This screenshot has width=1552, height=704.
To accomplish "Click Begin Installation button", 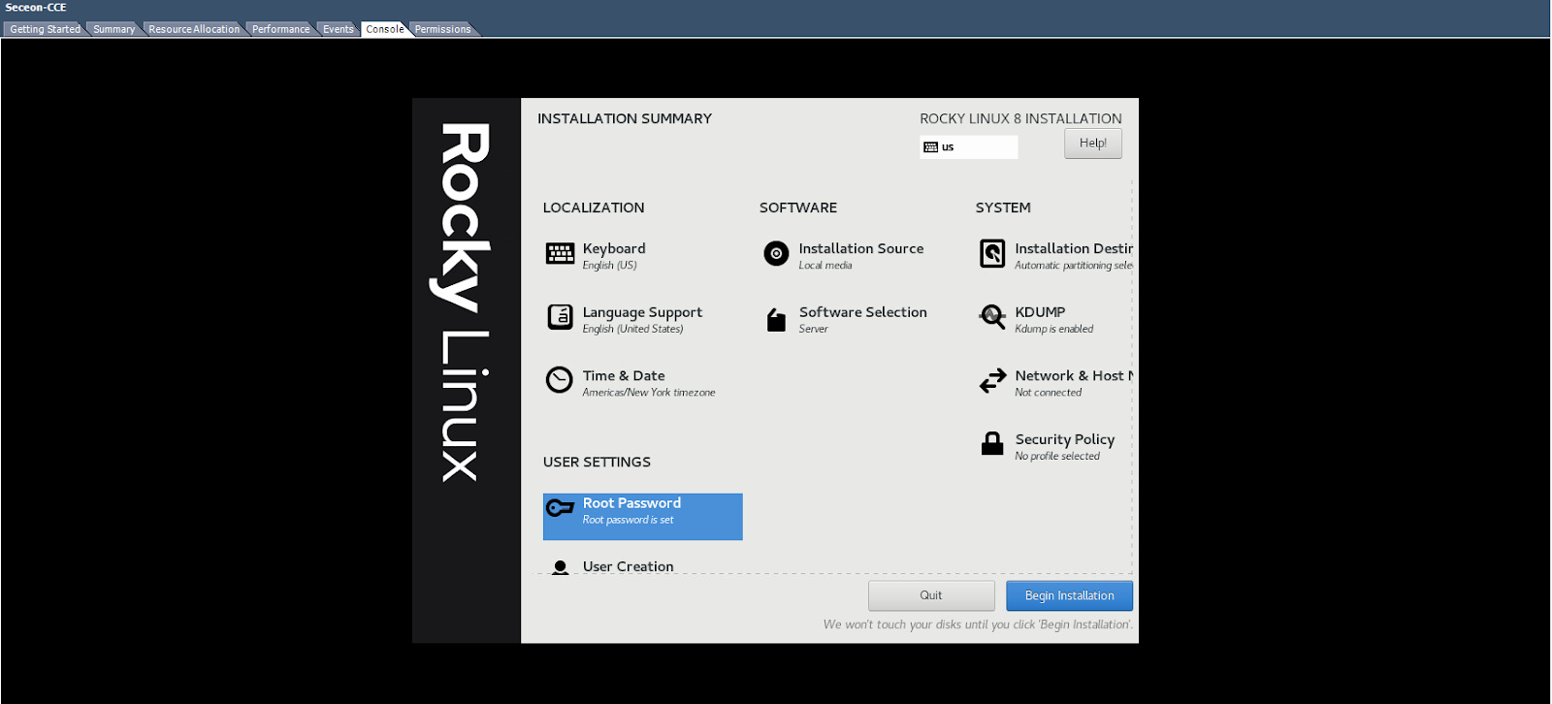I will pyautogui.click(x=1070, y=595).
